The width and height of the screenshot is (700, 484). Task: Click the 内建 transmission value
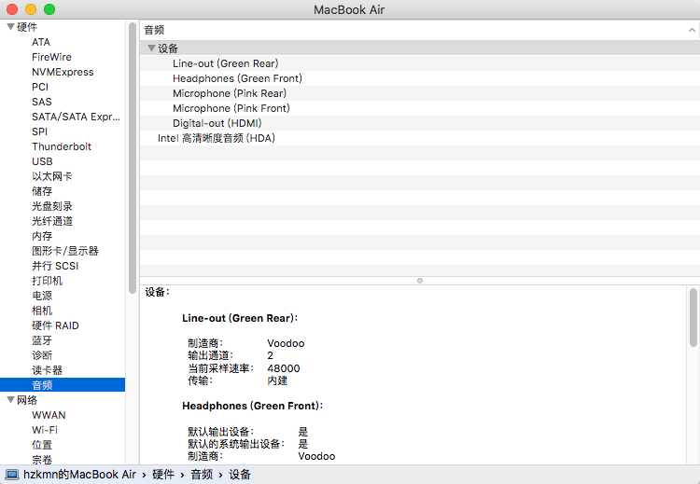click(277, 380)
